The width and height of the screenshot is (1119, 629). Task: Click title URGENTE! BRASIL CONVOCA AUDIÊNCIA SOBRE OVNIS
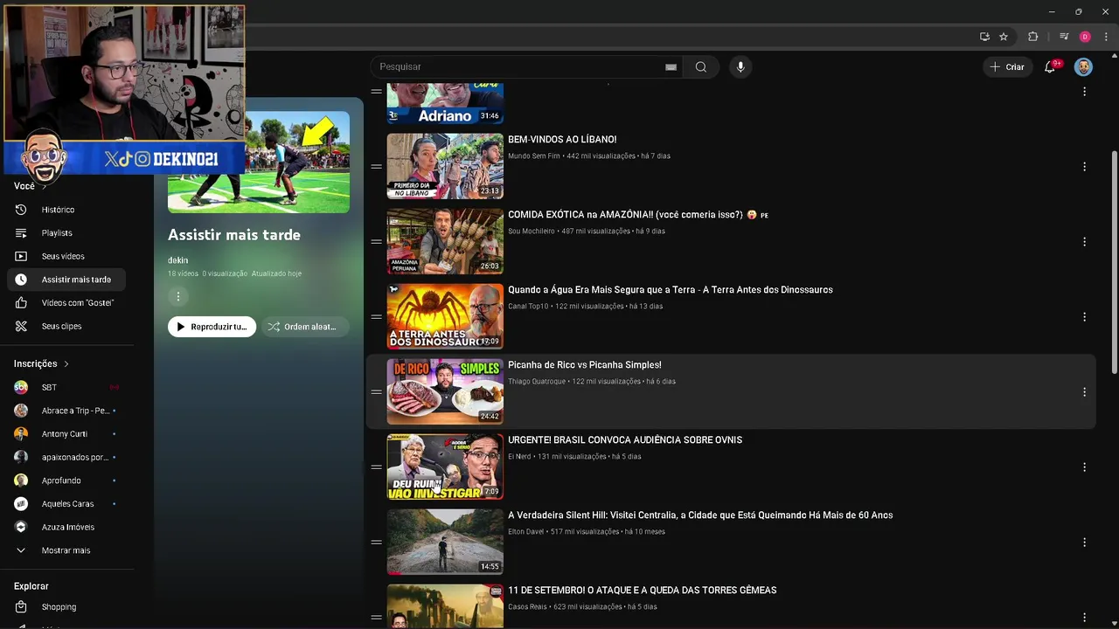625,440
